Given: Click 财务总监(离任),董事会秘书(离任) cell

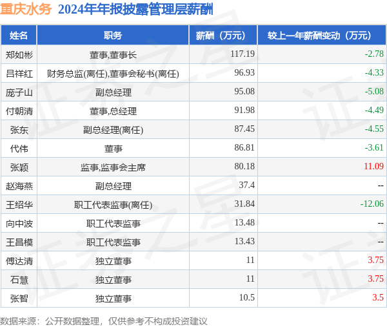Looking at the screenshot, I should click(x=113, y=74).
